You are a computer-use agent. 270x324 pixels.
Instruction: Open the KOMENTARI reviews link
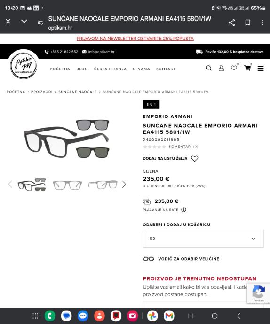click(180, 147)
